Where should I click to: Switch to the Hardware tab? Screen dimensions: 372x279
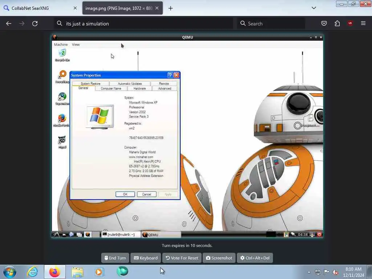pyautogui.click(x=139, y=89)
